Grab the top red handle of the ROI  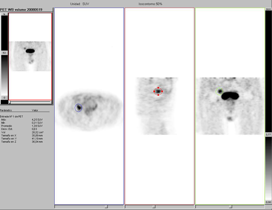point(158,87)
